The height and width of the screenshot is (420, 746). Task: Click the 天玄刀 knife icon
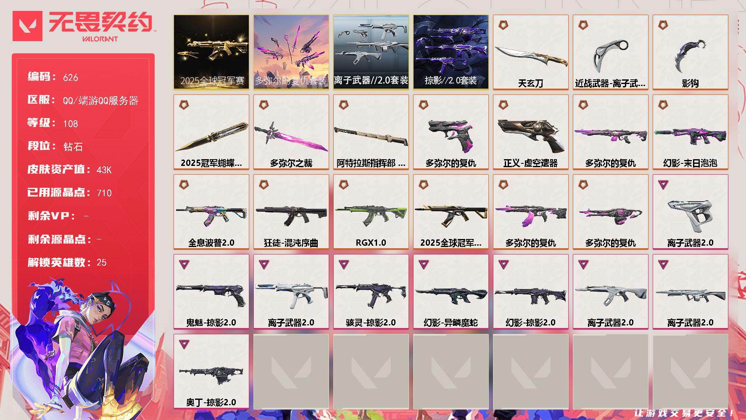[531, 52]
